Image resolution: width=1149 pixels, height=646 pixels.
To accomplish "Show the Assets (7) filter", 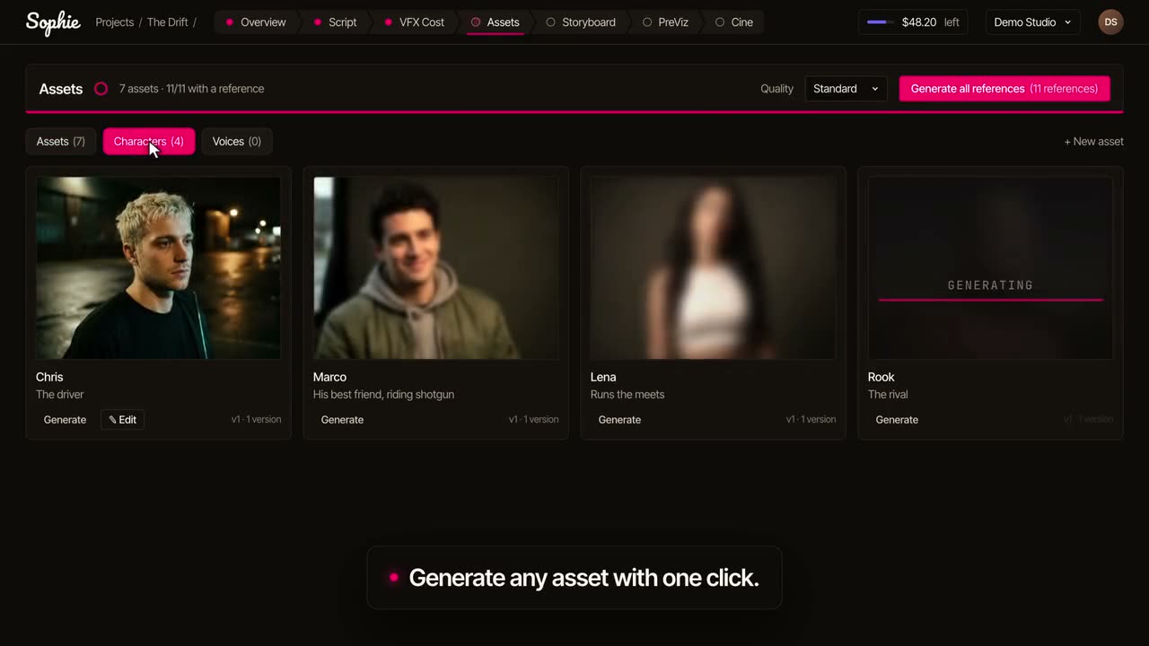I will coord(61,142).
